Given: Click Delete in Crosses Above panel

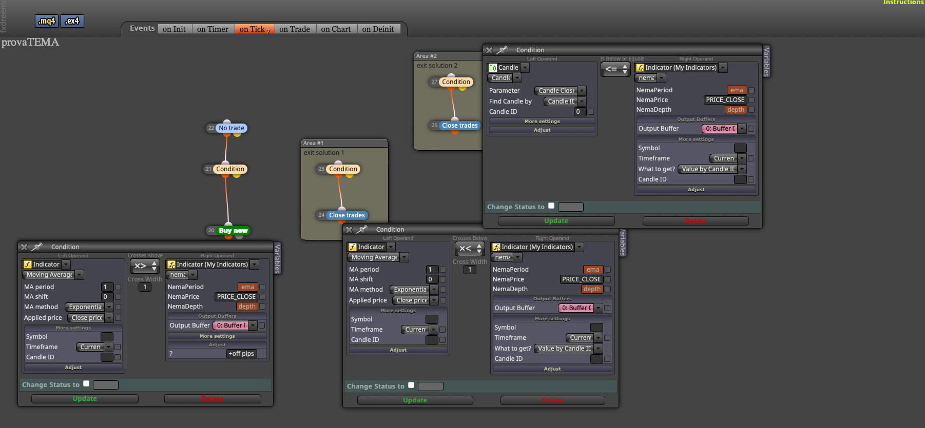Looking at the screenshot, I should (213, 399).
